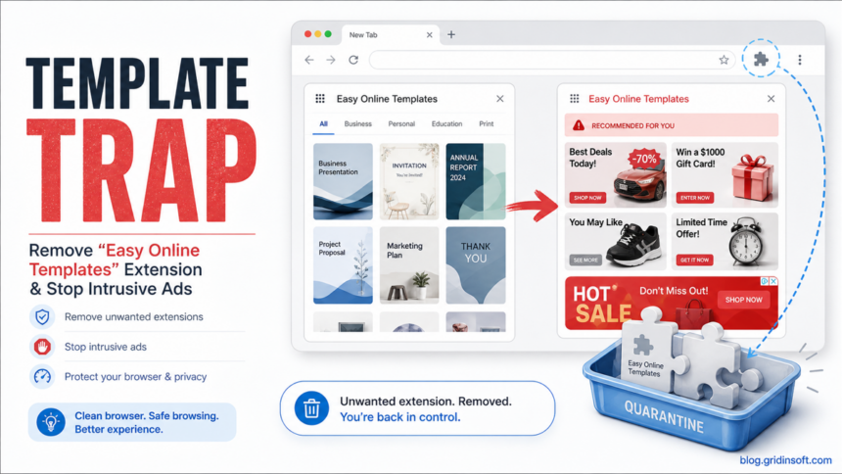Viewport: 842px width, 474px height.
Task: Reload the page with the refresh icon
Action: 353,60
